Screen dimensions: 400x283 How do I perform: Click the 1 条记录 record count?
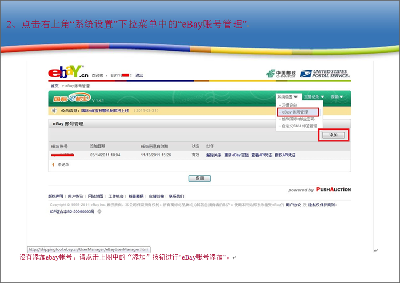pos(60,165)
